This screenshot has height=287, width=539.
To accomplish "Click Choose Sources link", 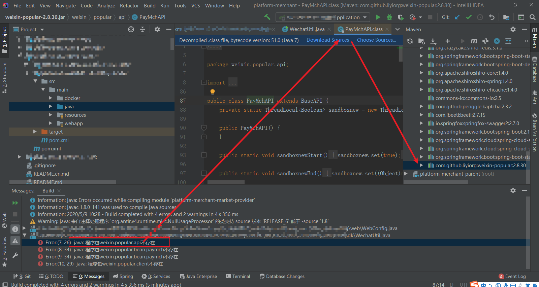I will click(376, 40).
